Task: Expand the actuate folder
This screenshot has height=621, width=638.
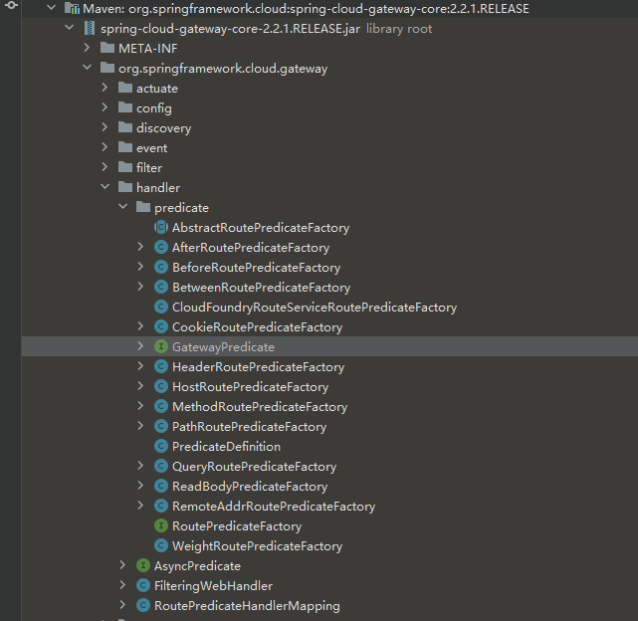Action: tap(105, 88)
